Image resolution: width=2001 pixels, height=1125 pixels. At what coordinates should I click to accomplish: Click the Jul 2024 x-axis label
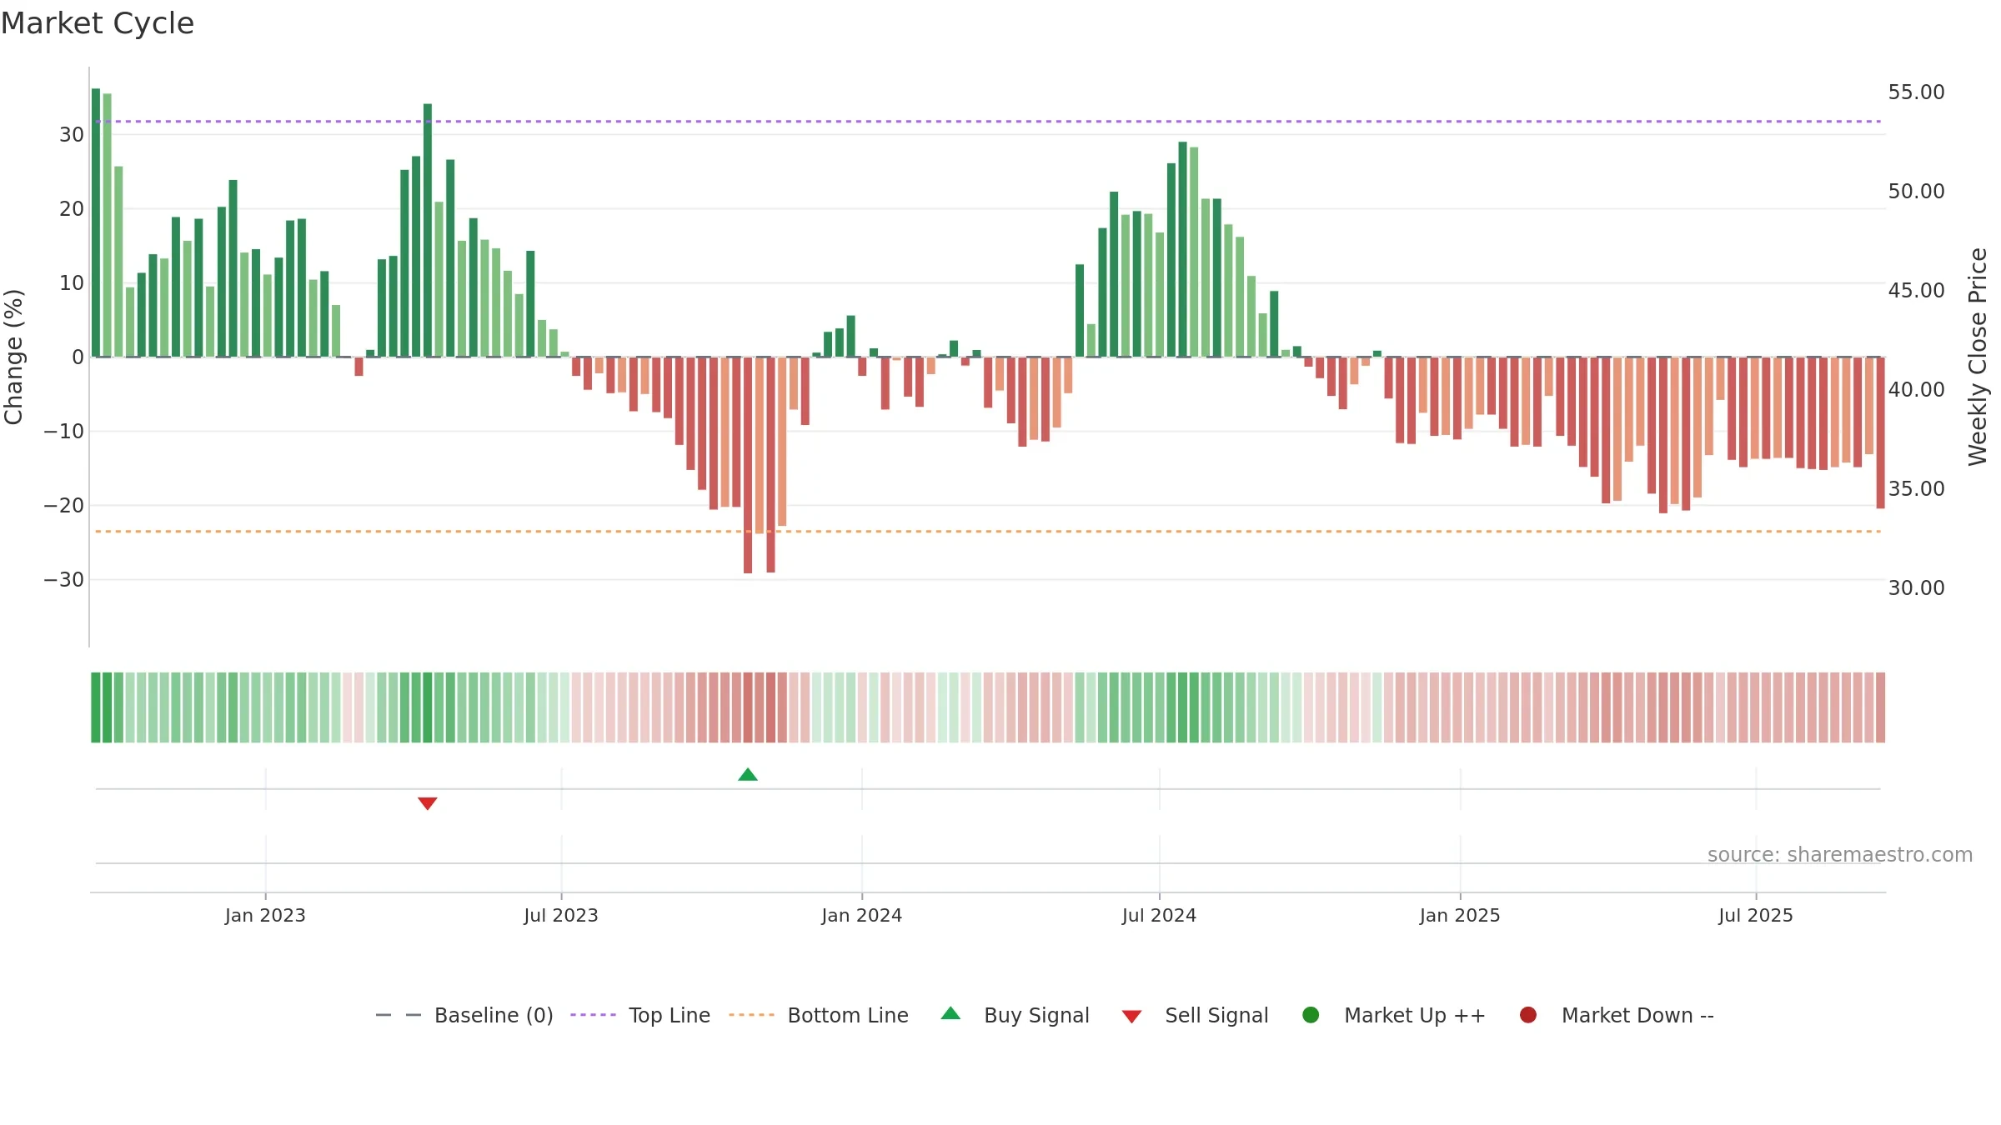tap(1159, 915)
